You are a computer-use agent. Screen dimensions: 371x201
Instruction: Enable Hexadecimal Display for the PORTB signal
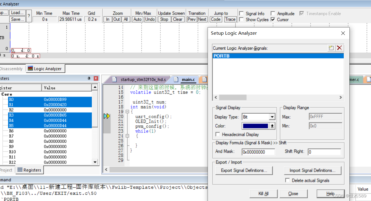coord(218,134)
